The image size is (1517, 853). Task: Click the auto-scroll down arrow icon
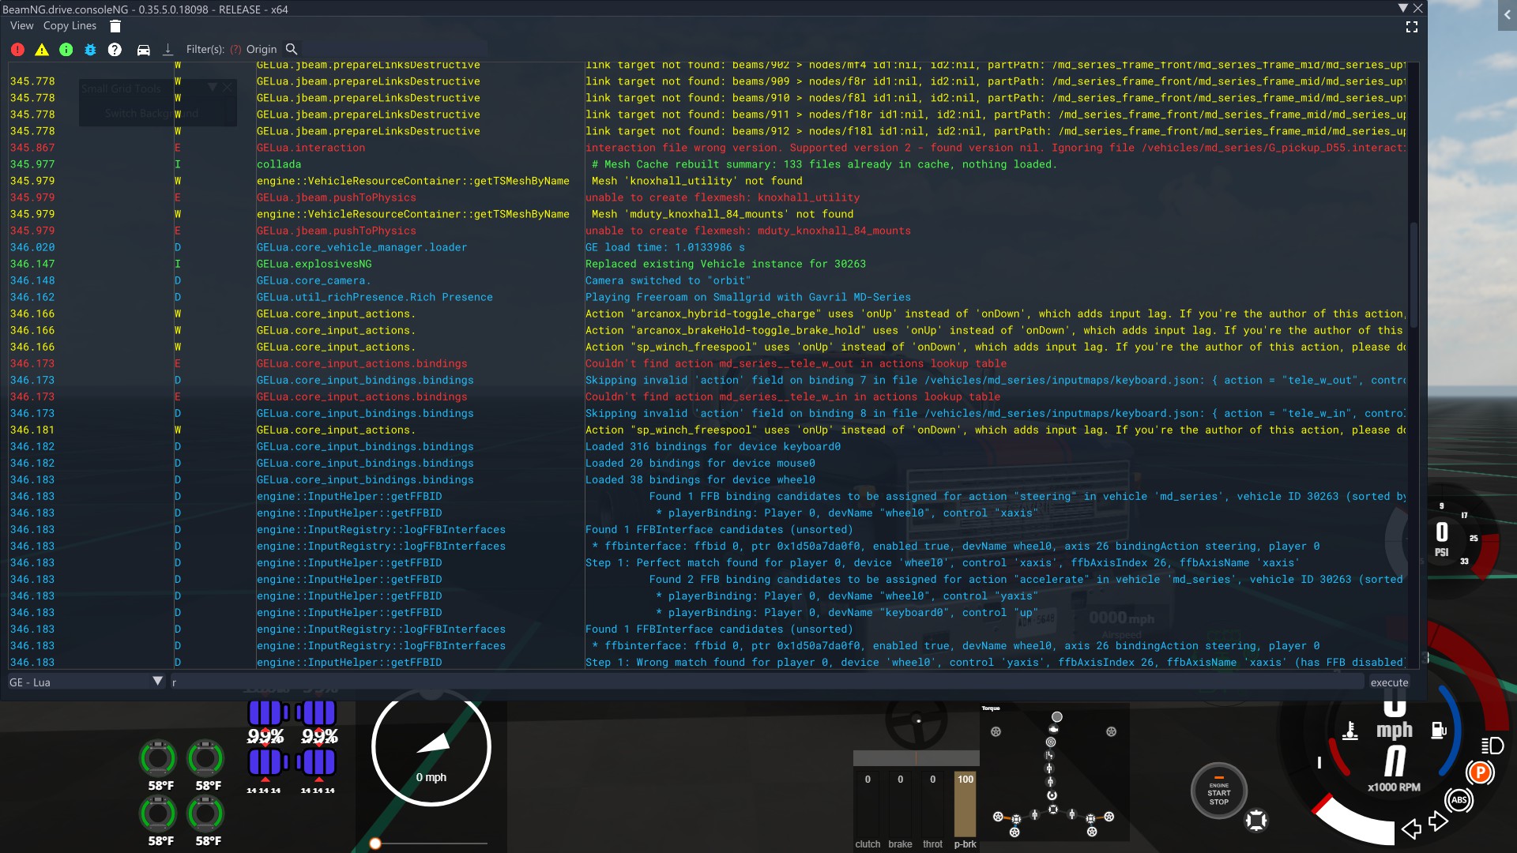point(168,50)
